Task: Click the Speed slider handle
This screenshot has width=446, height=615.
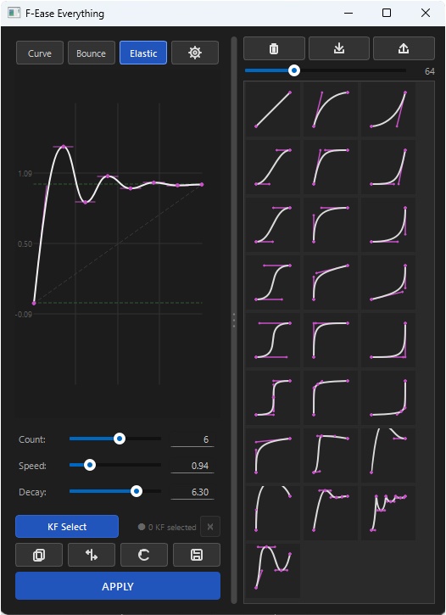Action: tap(90, 465)
